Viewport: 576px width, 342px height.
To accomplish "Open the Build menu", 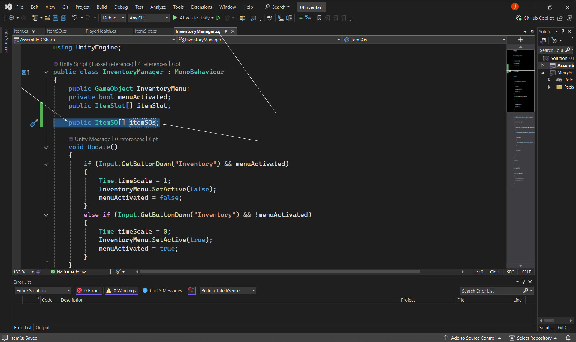I will [101, 7].
